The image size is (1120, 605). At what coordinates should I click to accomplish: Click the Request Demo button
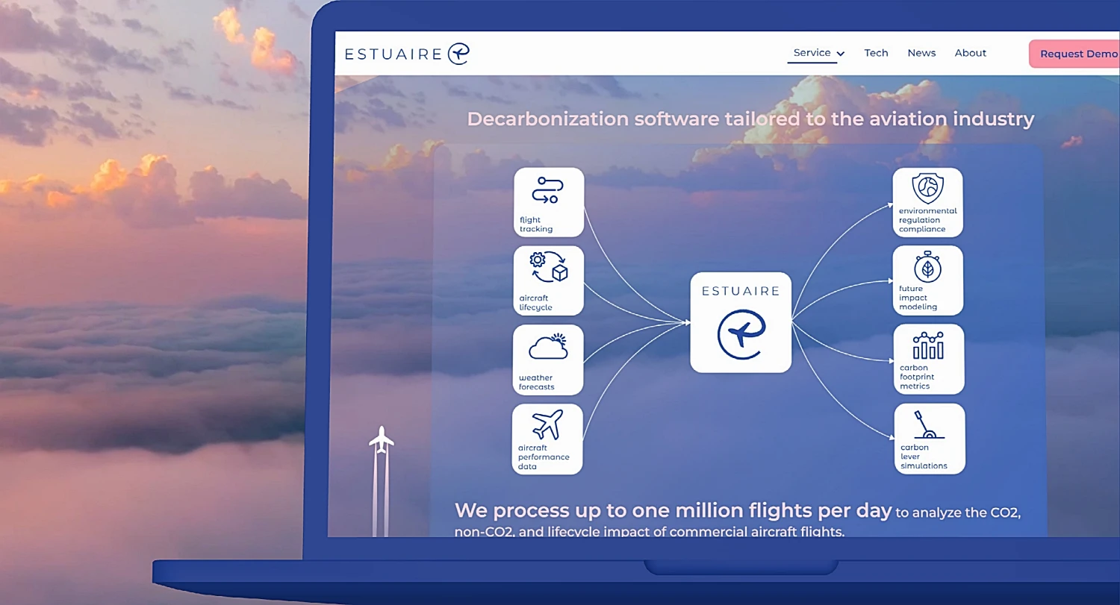tap(1075, 54)
